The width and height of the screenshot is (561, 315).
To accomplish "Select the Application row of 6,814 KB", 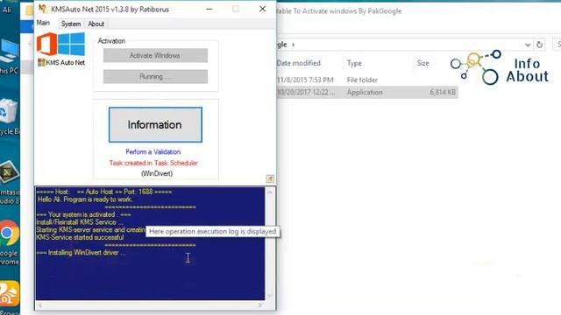I will (x=367, y=92).
